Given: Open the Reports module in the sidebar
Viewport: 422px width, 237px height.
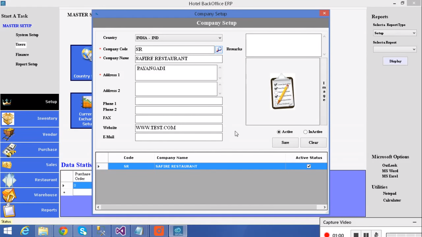Looking at the screenshot, I should [30, 210].
